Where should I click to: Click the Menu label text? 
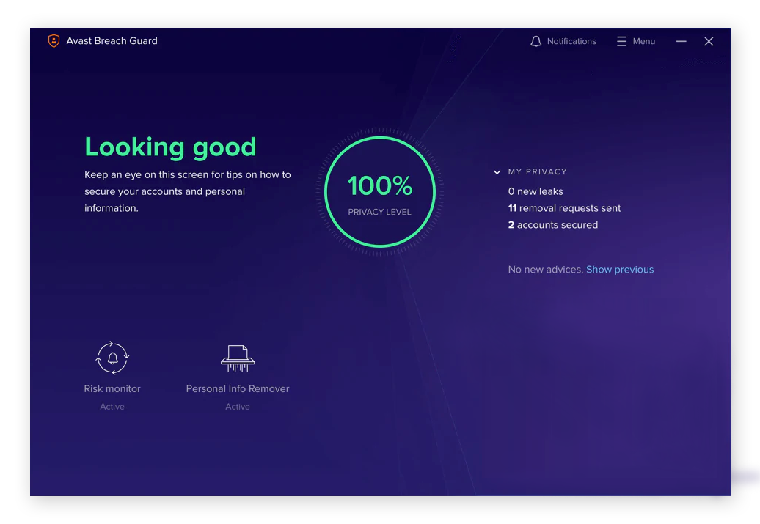(x=643, y=42)
